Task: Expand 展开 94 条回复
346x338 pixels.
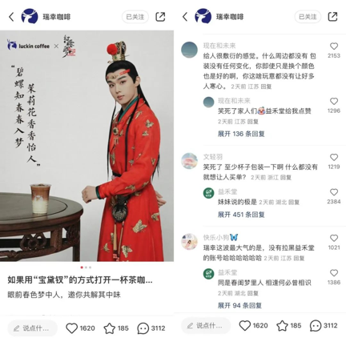Action: point(239,305)
